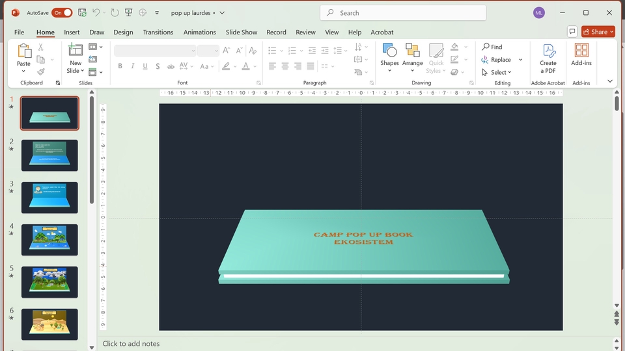
Task: Increase font size
Action: (227, 51)
